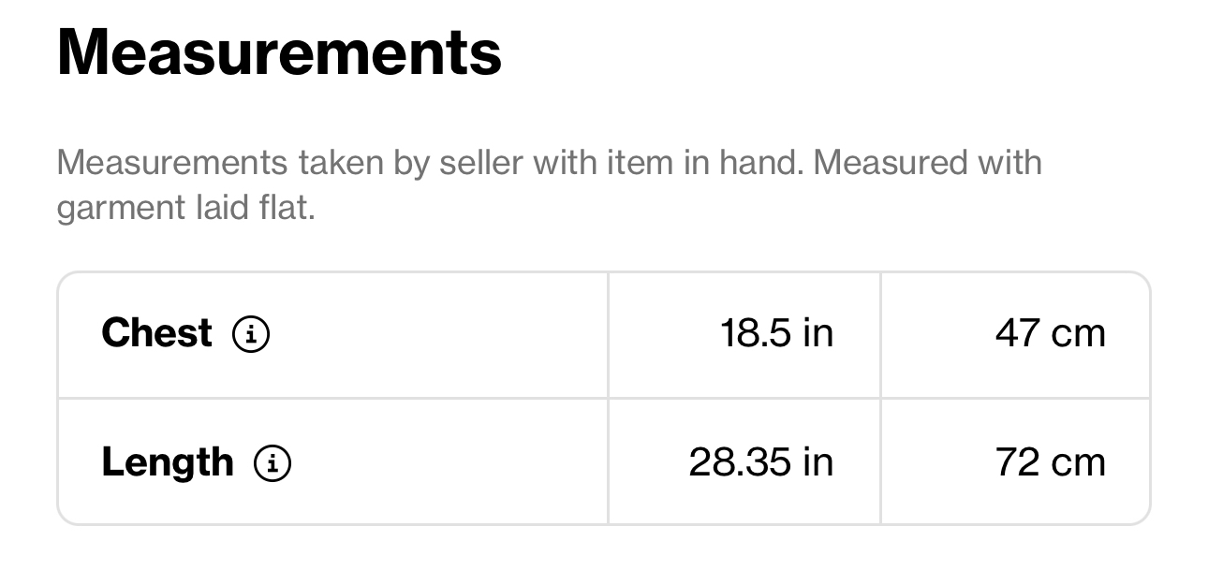This screenshot has height=585, width=1208.
Task: Open the Length info icon
Action: click(x=273, y=462)
